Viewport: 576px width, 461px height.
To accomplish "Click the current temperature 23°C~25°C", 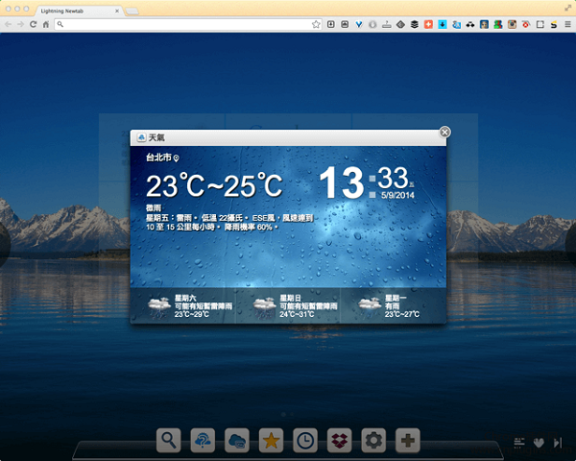I will point(214,185).
